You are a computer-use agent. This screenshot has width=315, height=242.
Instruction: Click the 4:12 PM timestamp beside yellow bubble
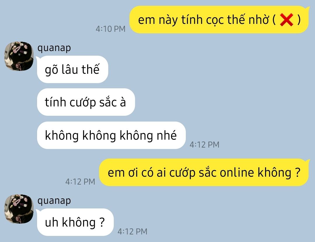[80, 182]
